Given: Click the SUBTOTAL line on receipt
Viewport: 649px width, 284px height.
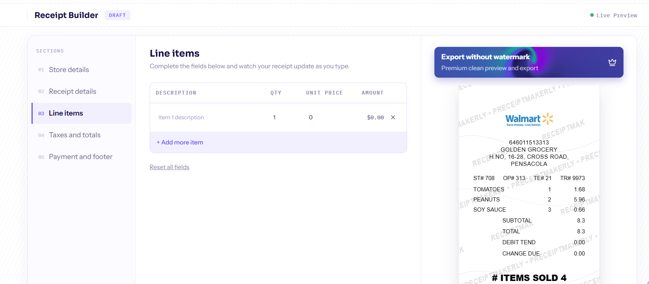Looking at the screenshot, I should (x=544, y=221).
